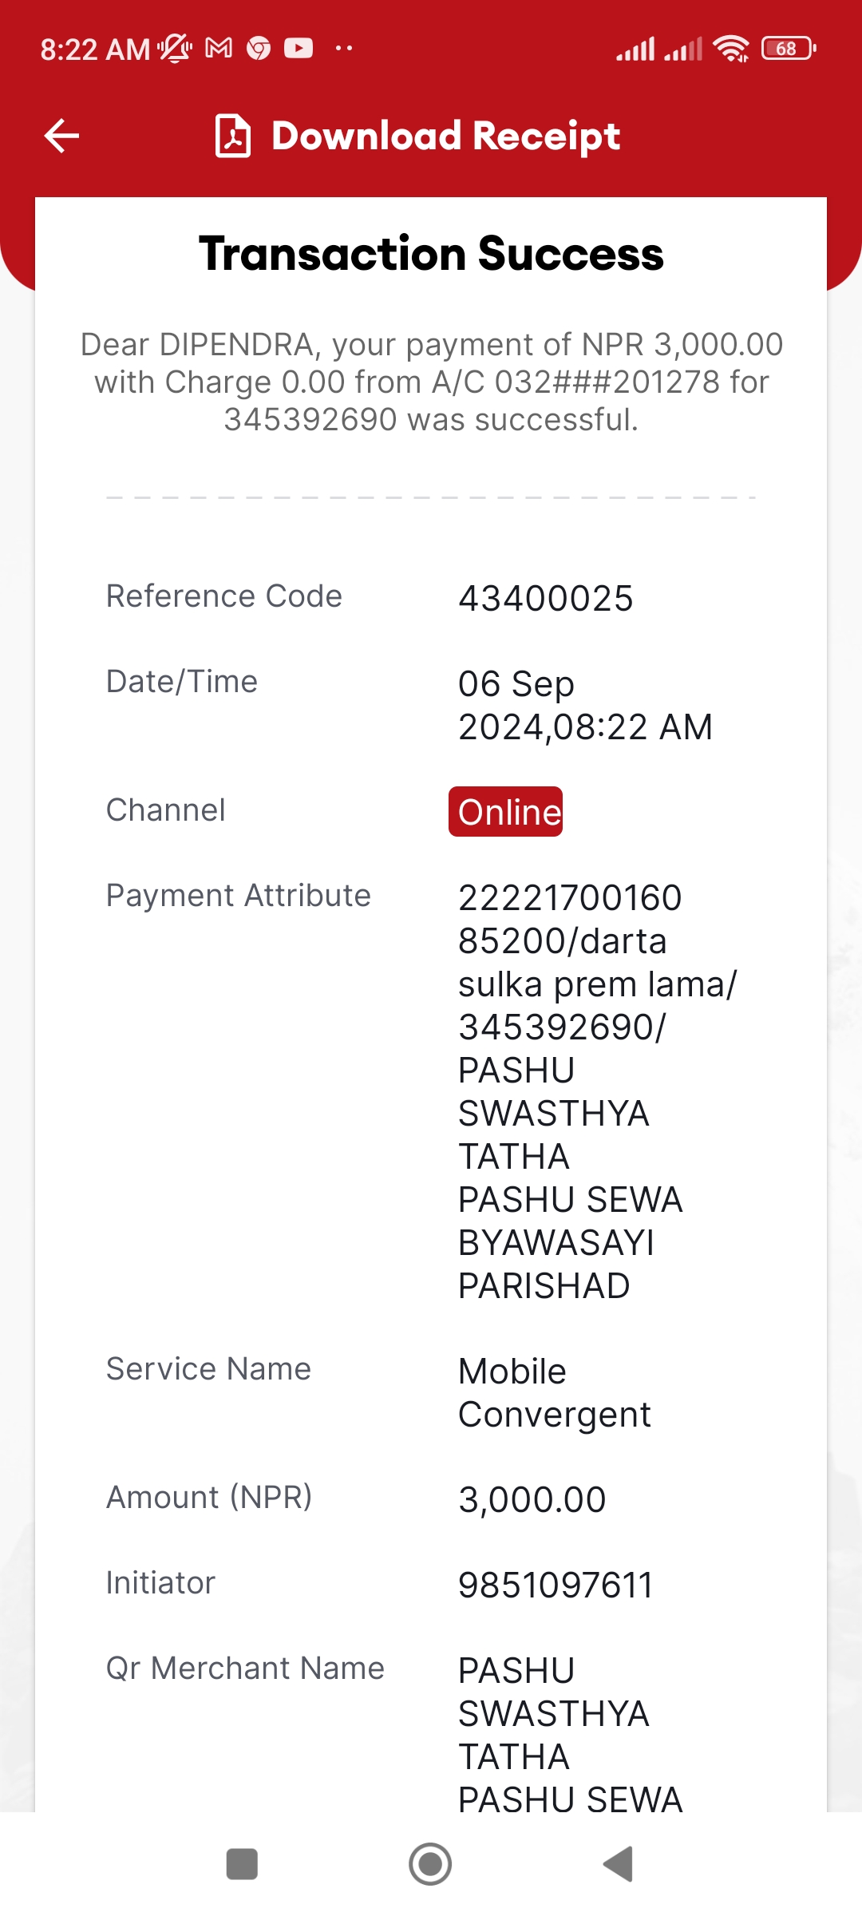Viewport: 862px width, 1916px height.
Task: Tap initiator number 9851097611
Action: tap(556, 1585)
